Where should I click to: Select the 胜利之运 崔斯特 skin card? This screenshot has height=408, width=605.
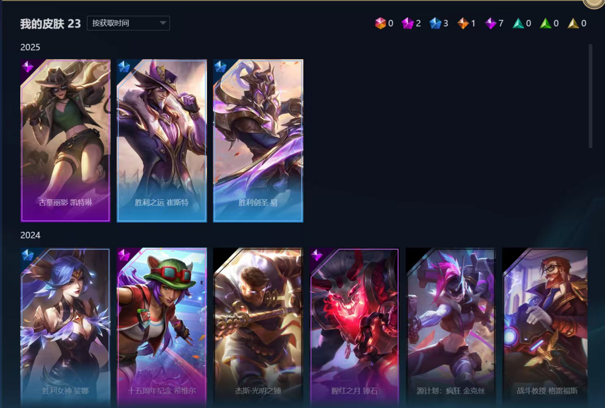coord(162,140)
